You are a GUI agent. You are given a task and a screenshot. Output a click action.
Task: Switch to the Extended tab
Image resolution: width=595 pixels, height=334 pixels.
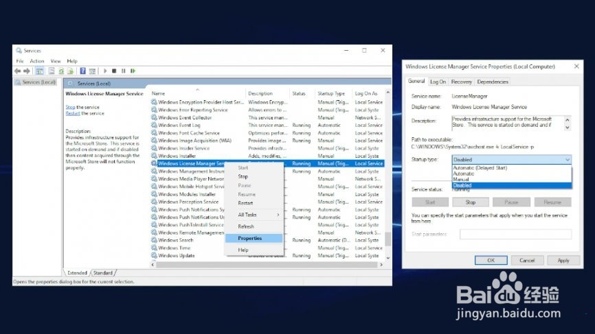(x=77, y=273)
